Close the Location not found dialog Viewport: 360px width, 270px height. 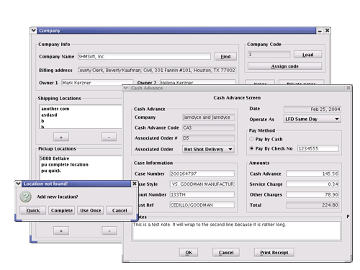tap(135, 184)
